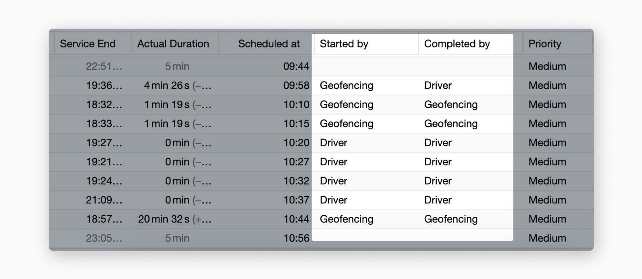Viewport: 642px width, 279px height.
Task: Click the Service End cell 23:05…
Action: coord(104,238)
